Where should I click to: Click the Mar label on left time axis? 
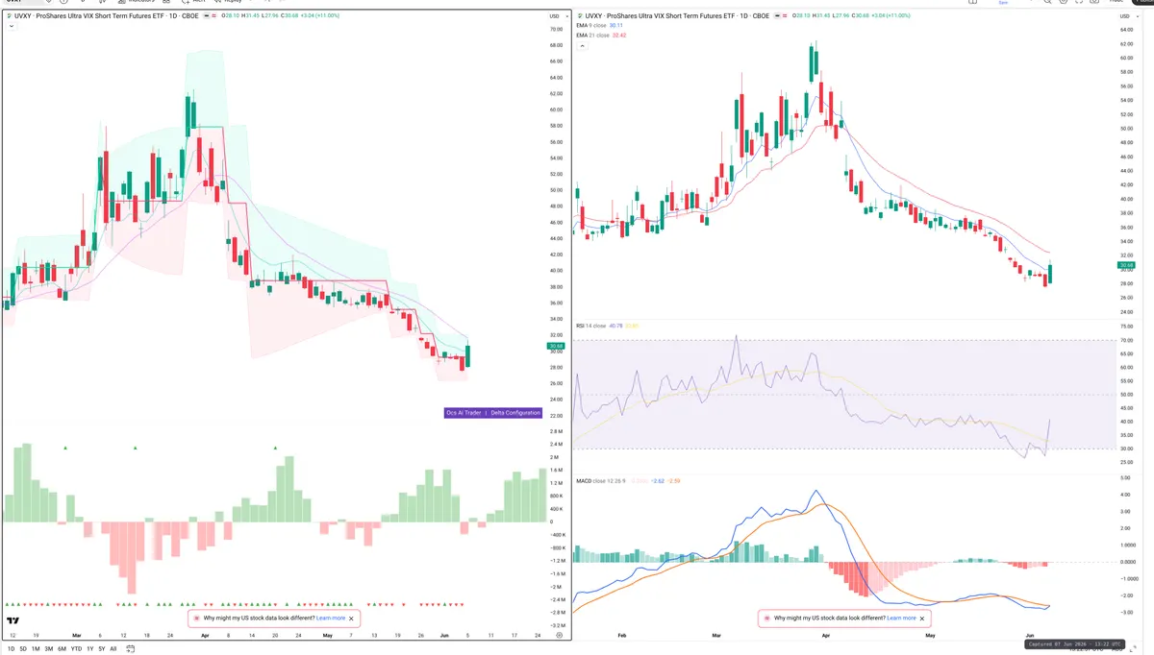click(77, 636)
